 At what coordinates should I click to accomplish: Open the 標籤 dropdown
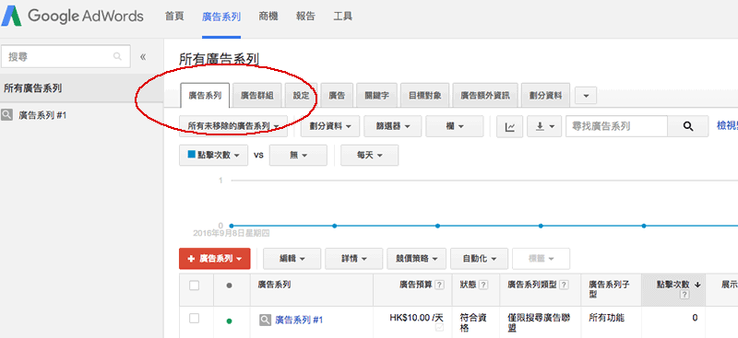(x=542, y=259)
